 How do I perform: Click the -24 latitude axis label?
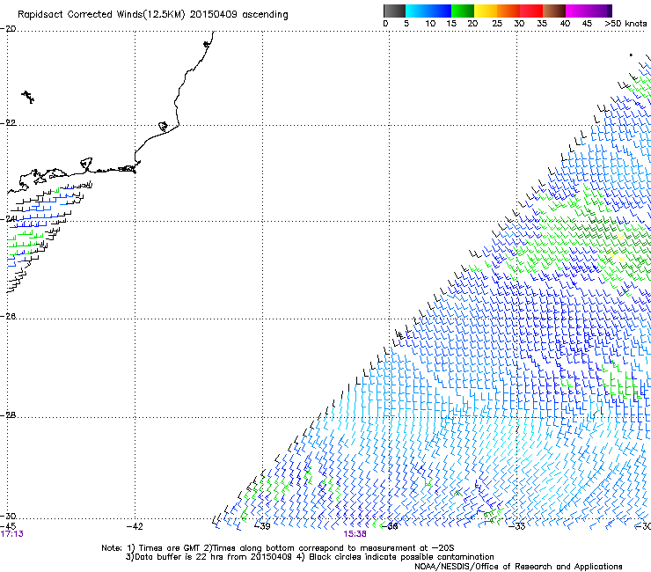coord(9,218)
